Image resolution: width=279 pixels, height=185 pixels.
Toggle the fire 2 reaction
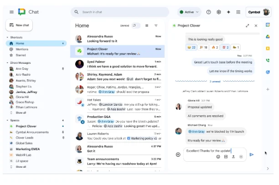(215, 47)
